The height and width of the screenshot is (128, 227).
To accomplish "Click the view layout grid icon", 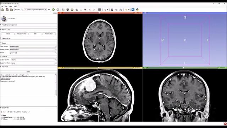I will pos(100,10).
